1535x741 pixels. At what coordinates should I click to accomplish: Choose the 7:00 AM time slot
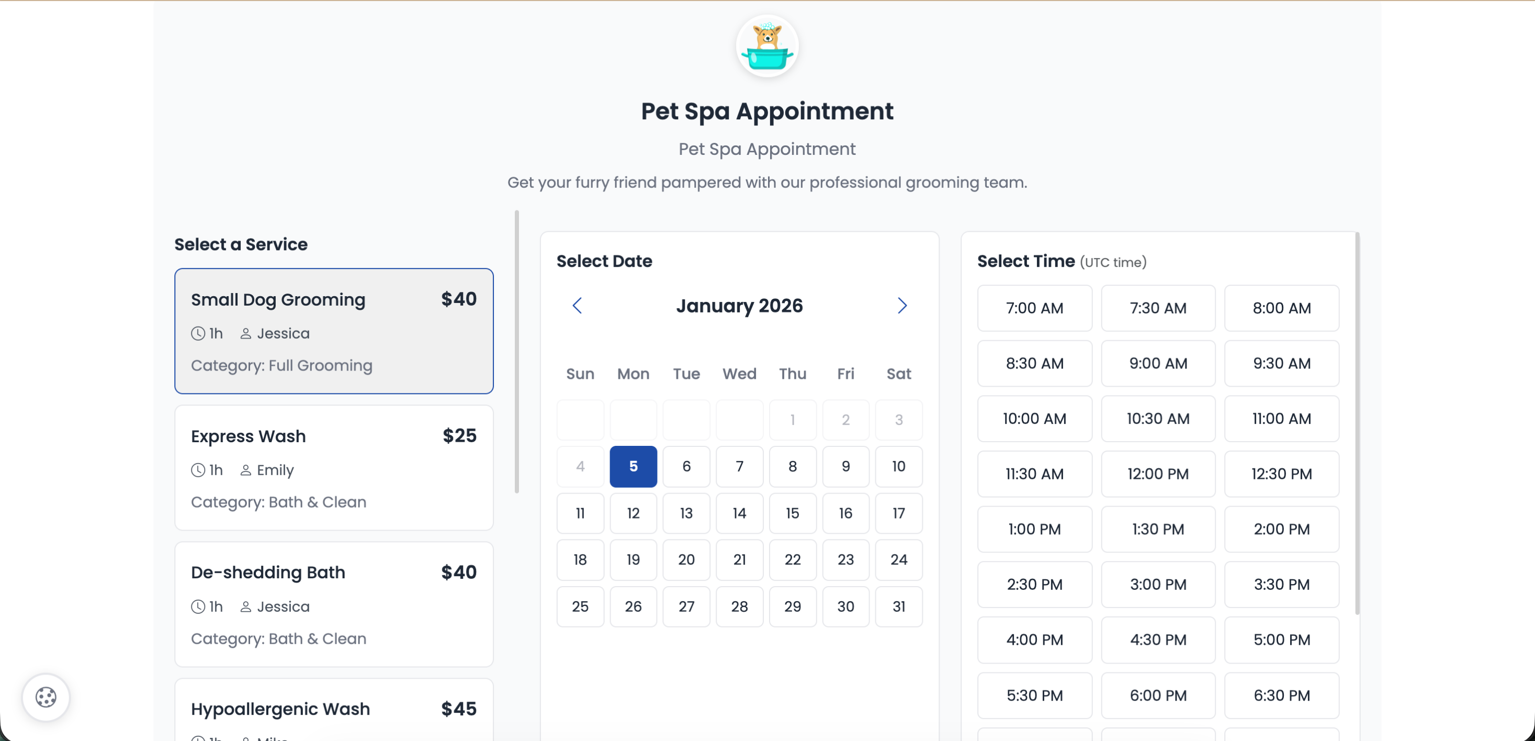[x=1034, y=308]
